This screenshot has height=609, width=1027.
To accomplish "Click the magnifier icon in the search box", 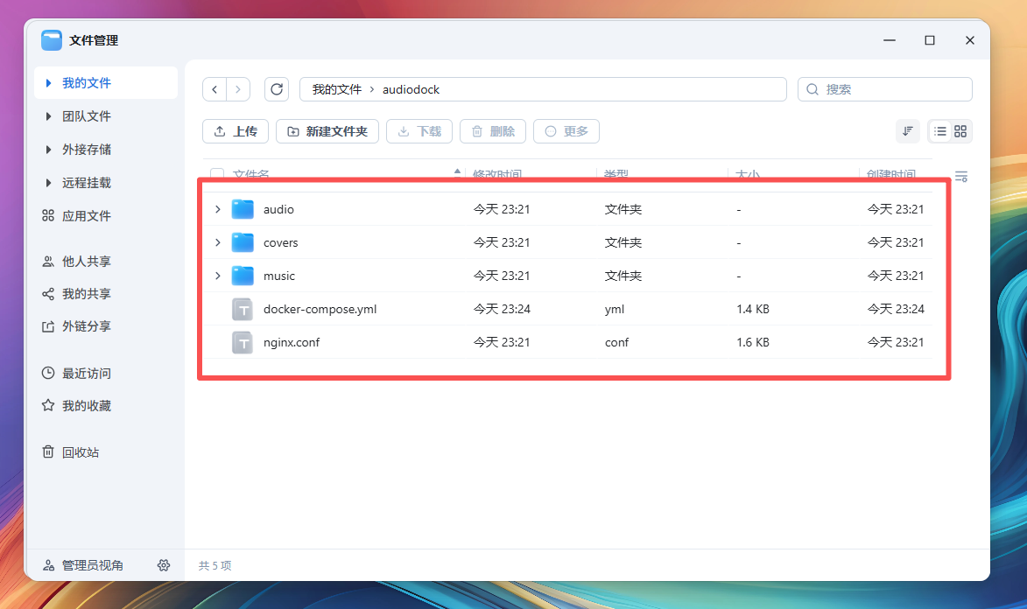I will (x=811, y=88).
